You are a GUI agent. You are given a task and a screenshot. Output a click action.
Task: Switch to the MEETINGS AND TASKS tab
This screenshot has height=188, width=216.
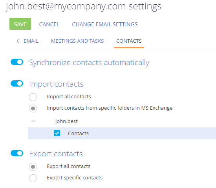77,41
